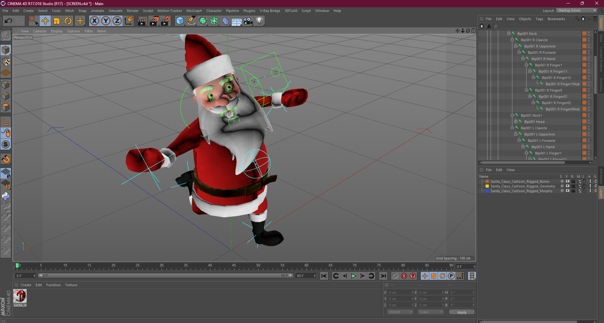The width and height of the screenshot is (604, 323).
Task: Render active view clapboard icon
Action: click(x=142, y=21)
